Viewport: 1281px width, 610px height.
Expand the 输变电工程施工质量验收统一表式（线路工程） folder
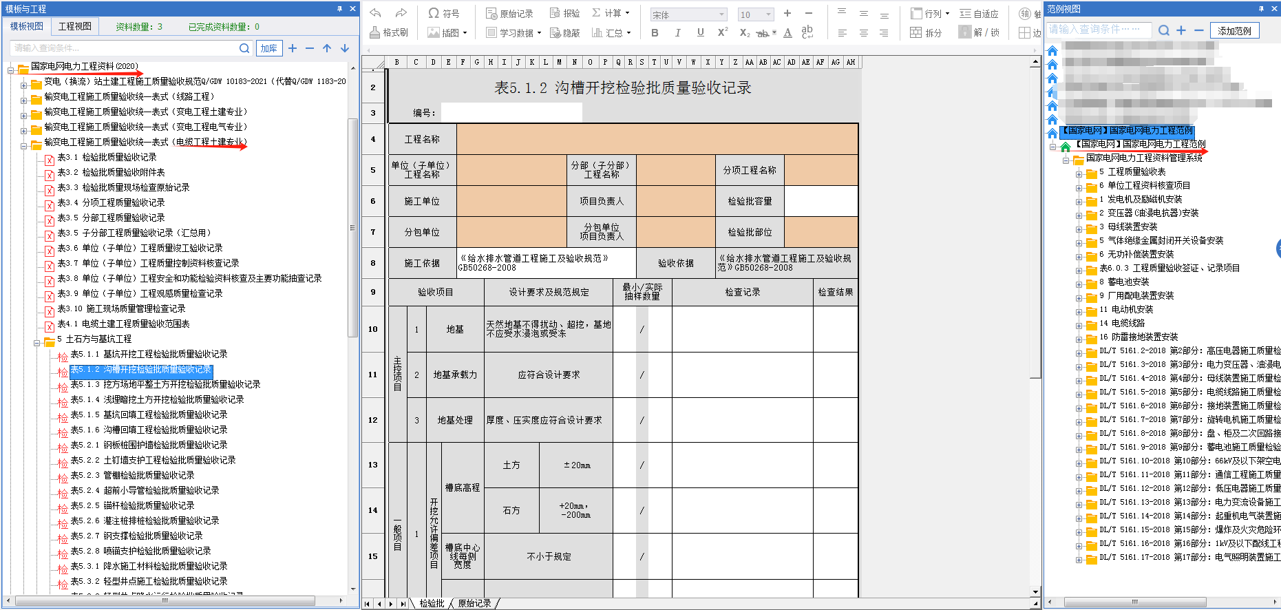(x=23, y=97)
